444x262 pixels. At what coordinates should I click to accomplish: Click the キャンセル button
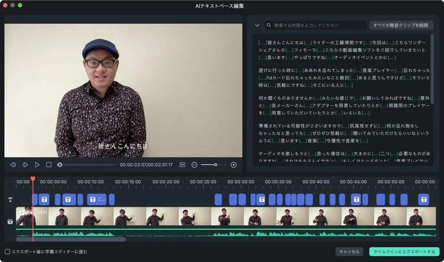[x=349, y=251]
